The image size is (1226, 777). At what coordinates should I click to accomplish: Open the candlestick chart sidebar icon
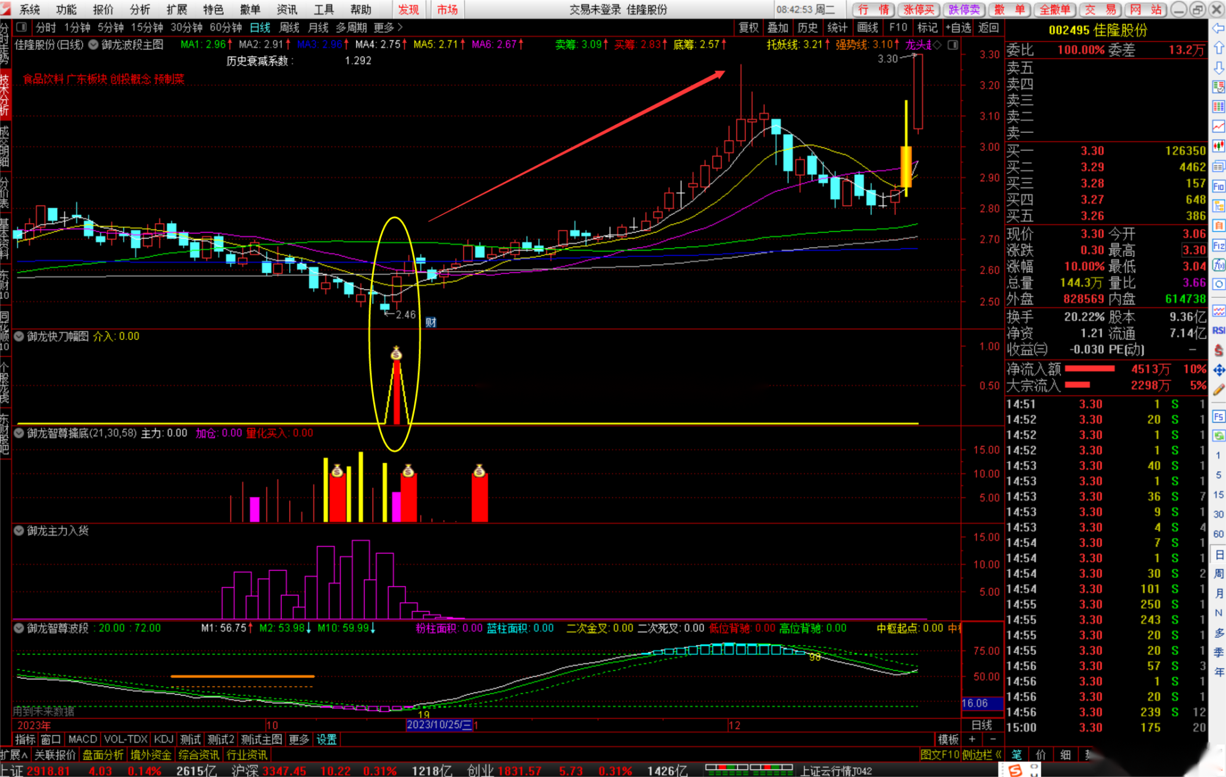1219,146
